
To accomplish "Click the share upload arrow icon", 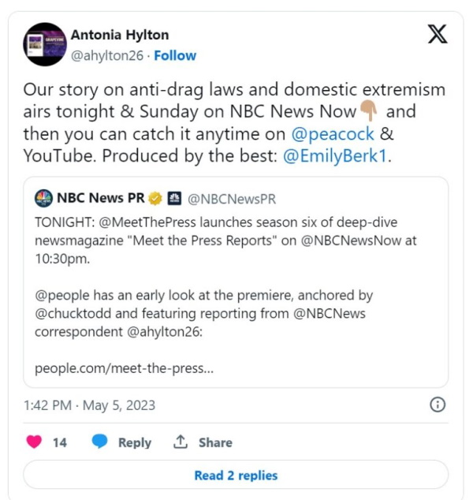I will [181, 442].
